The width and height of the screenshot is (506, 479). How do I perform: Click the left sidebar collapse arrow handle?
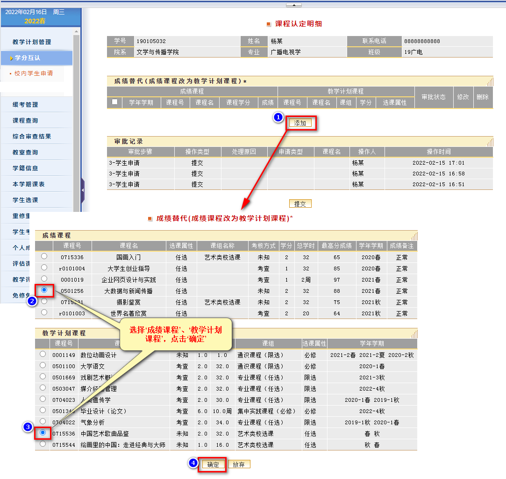pos(83,190)
